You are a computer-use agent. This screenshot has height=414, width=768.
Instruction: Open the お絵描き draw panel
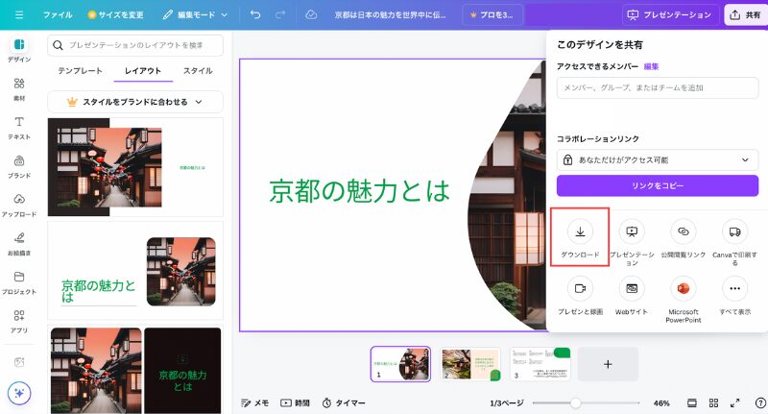[x=19, y=244]
